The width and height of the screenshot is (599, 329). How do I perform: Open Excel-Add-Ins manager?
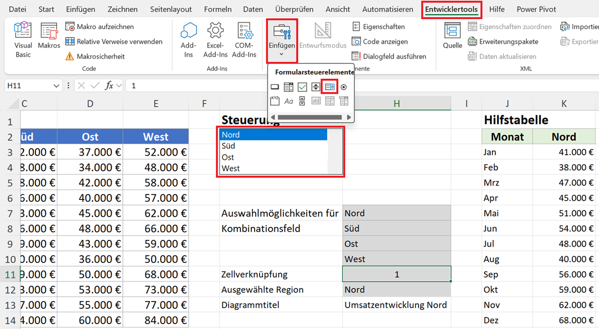click(215, 40)
